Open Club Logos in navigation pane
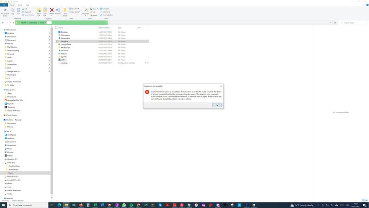Viewport: 369px width, 208px height. pyautogui.click(x=12, y=75)
